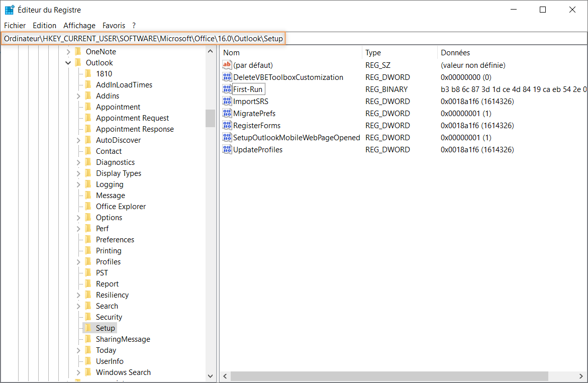Click the Message folder icon
This screenshot has width=588, height=383.
coord(88,195)
